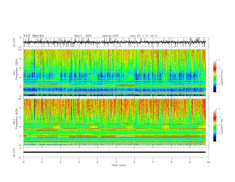
Task: Click the time axis tick label '5'
Action: coord(116,162)
